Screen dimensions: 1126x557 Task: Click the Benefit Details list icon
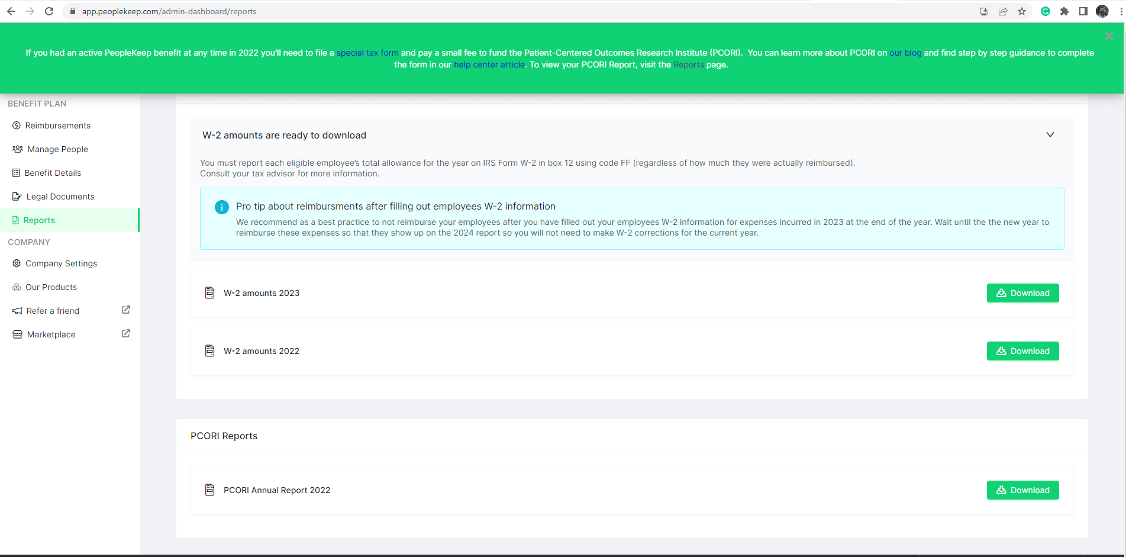(x=16, y=173)
